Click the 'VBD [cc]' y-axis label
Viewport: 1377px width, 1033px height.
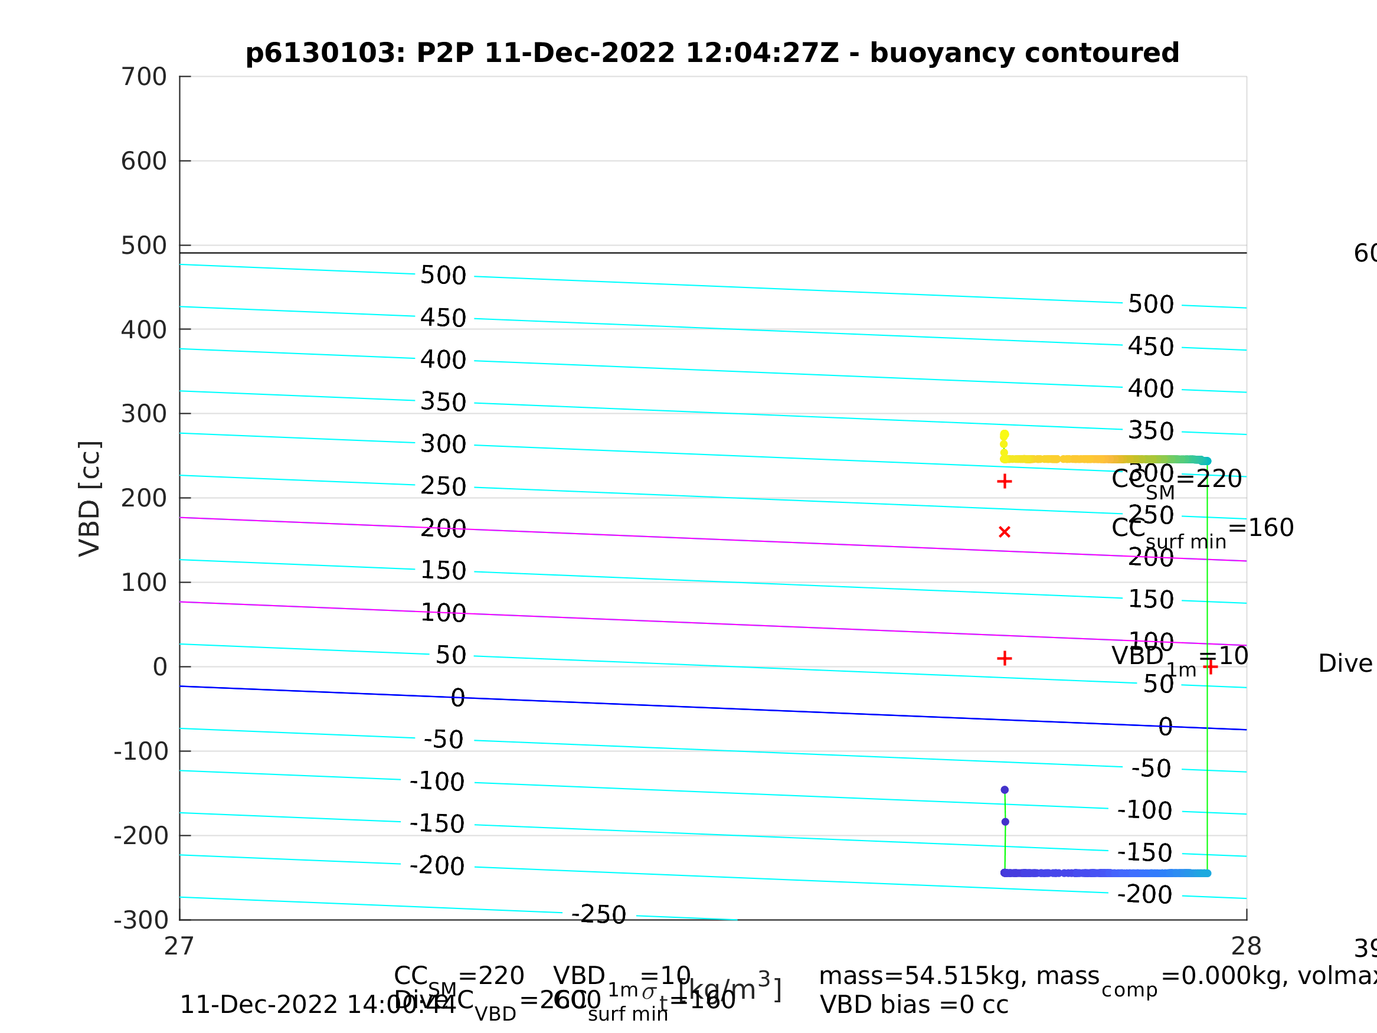[90, 499]
